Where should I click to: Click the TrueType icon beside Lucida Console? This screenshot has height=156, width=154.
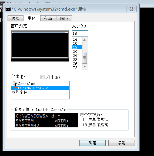[x=15, y=88]
